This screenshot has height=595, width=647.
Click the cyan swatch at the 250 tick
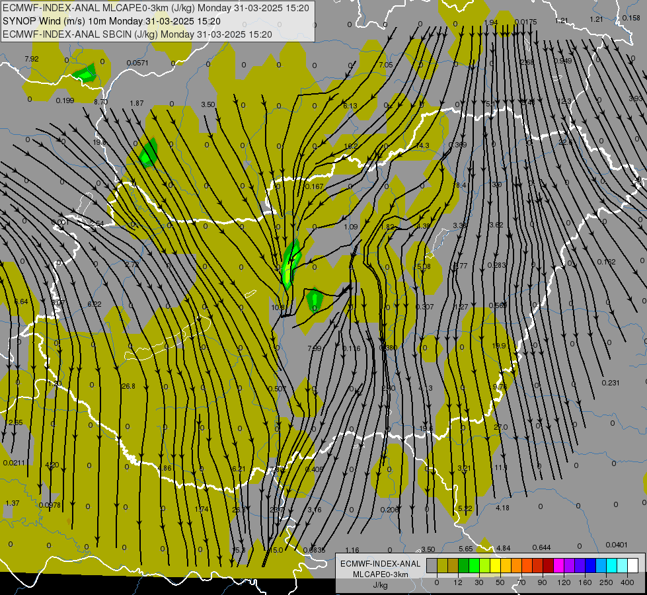611,566
